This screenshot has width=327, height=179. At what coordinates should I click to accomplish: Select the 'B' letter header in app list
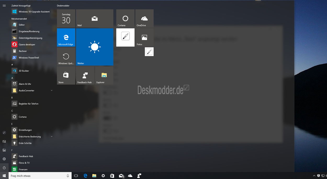coord(12,98)
